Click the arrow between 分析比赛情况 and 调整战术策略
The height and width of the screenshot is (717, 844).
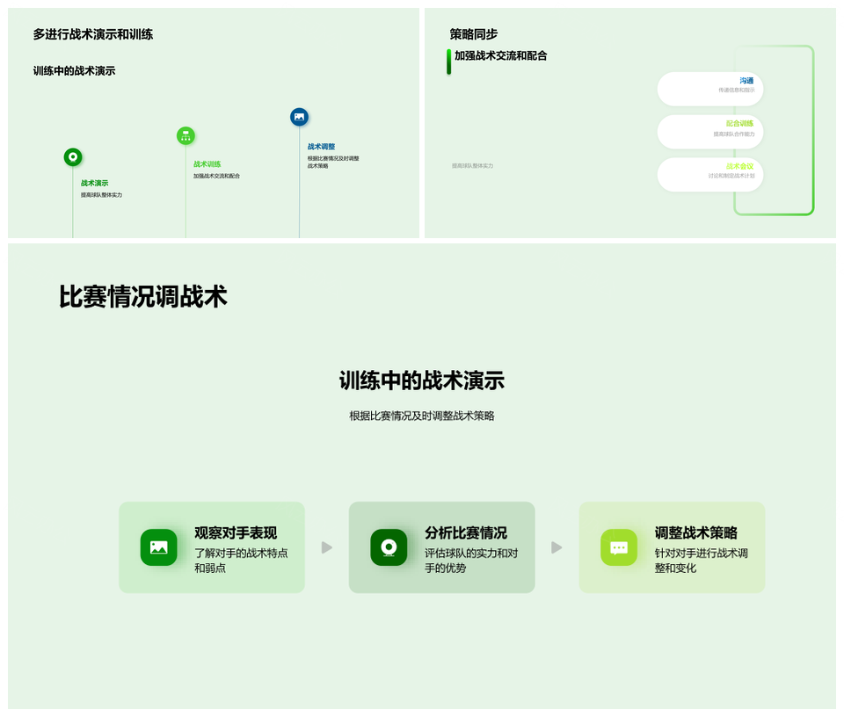coord(557,547)
